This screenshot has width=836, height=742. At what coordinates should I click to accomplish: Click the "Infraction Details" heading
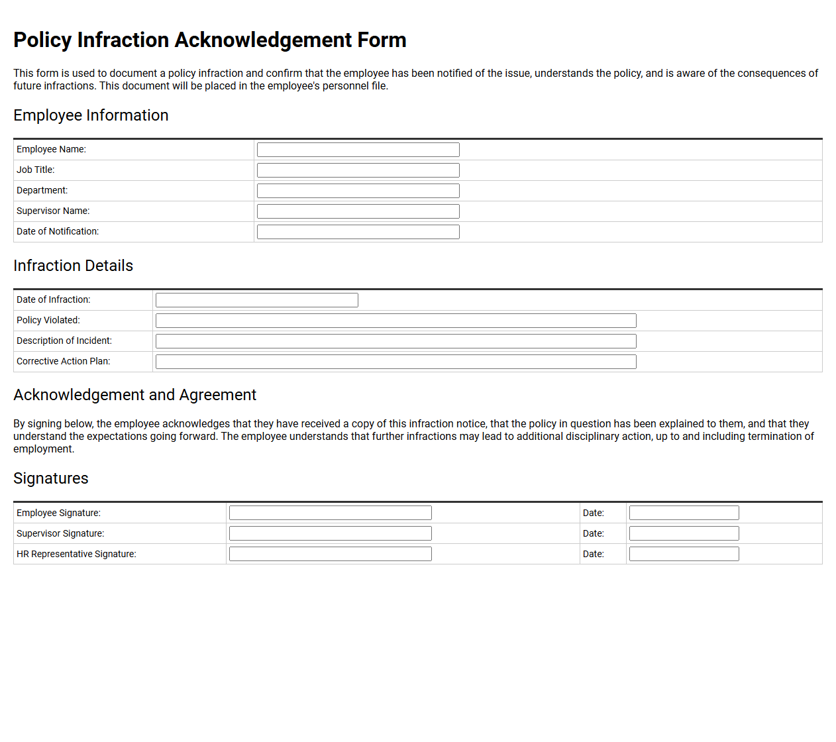[73, 266]
